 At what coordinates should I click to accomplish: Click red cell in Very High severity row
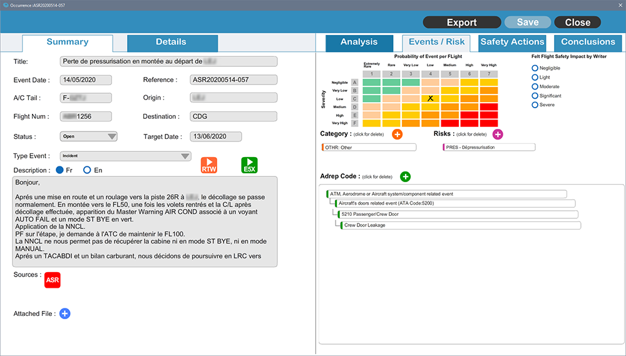[488, 123]
